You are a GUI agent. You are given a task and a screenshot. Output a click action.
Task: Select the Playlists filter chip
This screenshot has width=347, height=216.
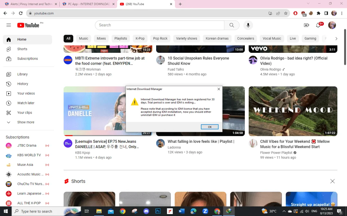point(120,38)
